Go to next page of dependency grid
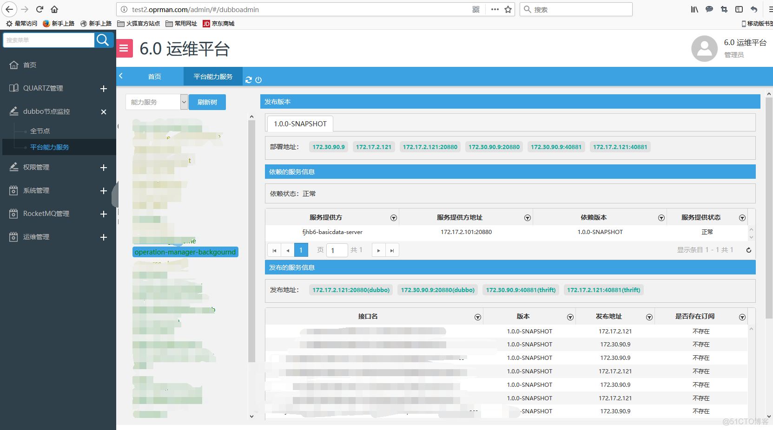The height and width of the screenshot is (430, 773). coord(378,250)
